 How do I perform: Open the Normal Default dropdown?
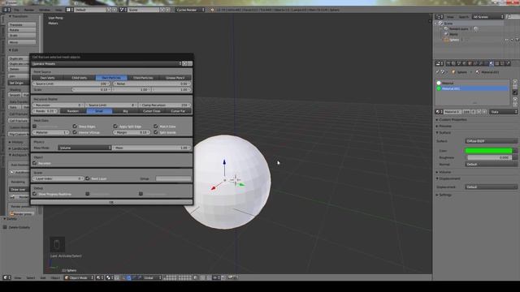pyautogui.click(x=491, y=164)
